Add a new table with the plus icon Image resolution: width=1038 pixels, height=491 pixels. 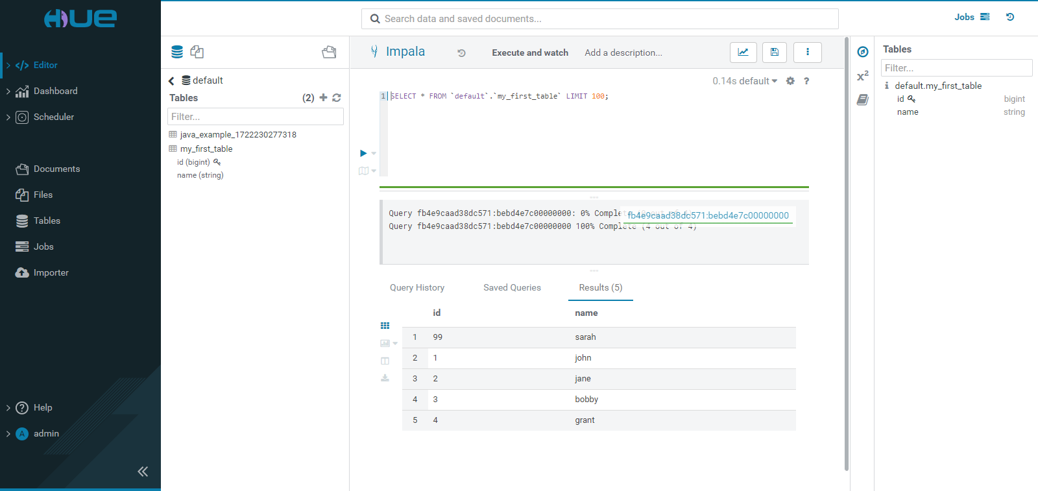pos(323,98)
